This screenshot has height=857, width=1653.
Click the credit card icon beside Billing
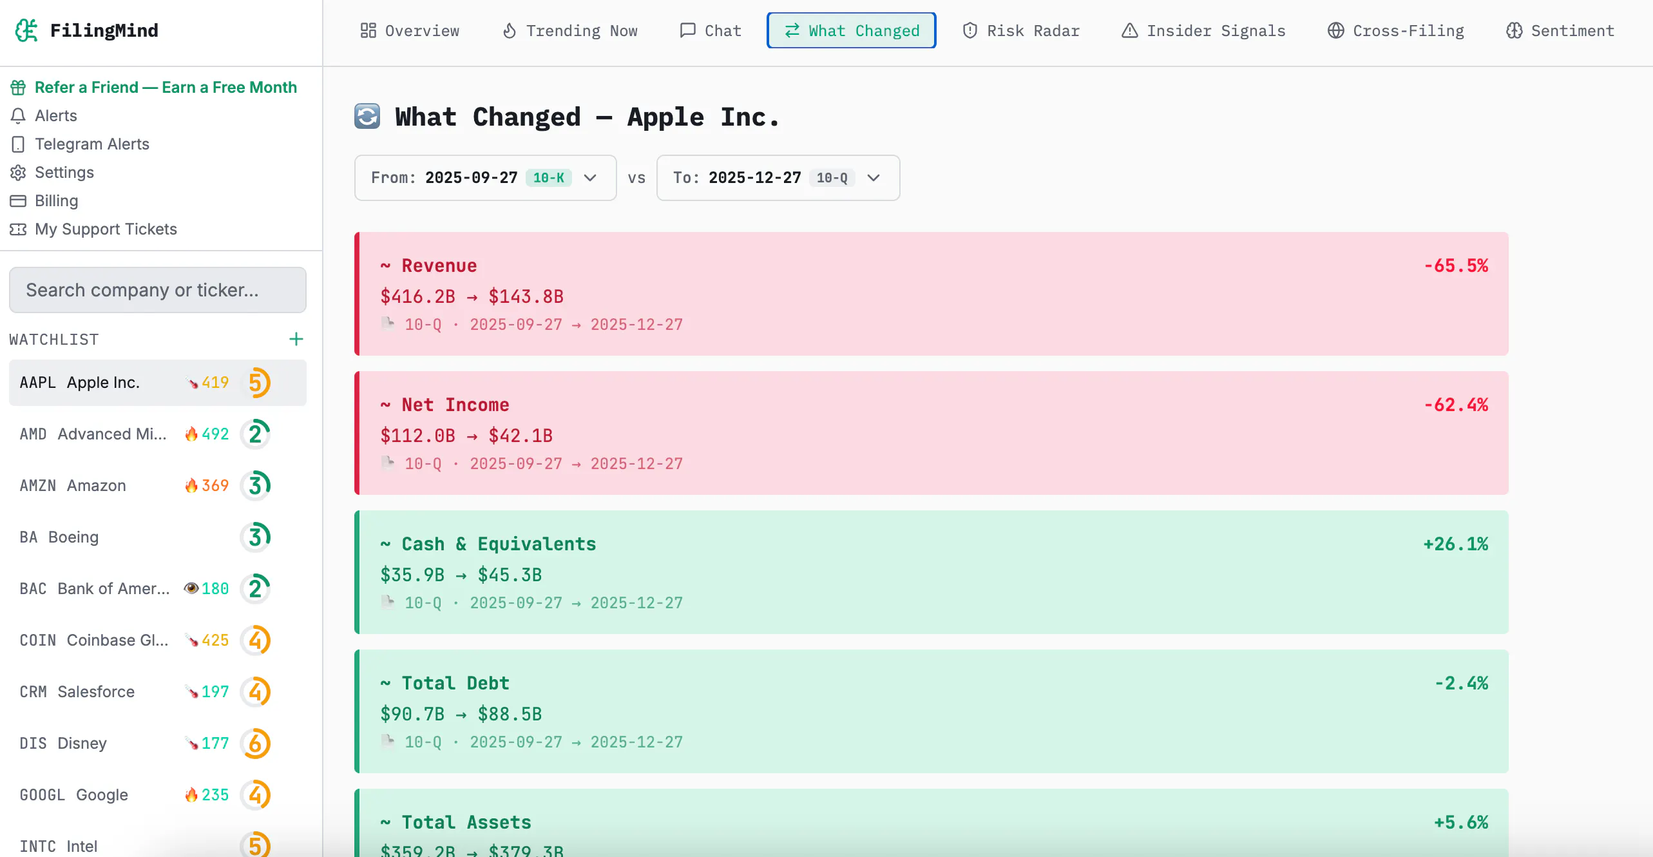click(x=18, y=201)
